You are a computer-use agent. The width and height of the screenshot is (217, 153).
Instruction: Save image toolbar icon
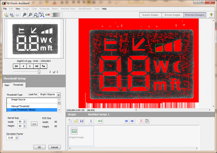point(12,15)
